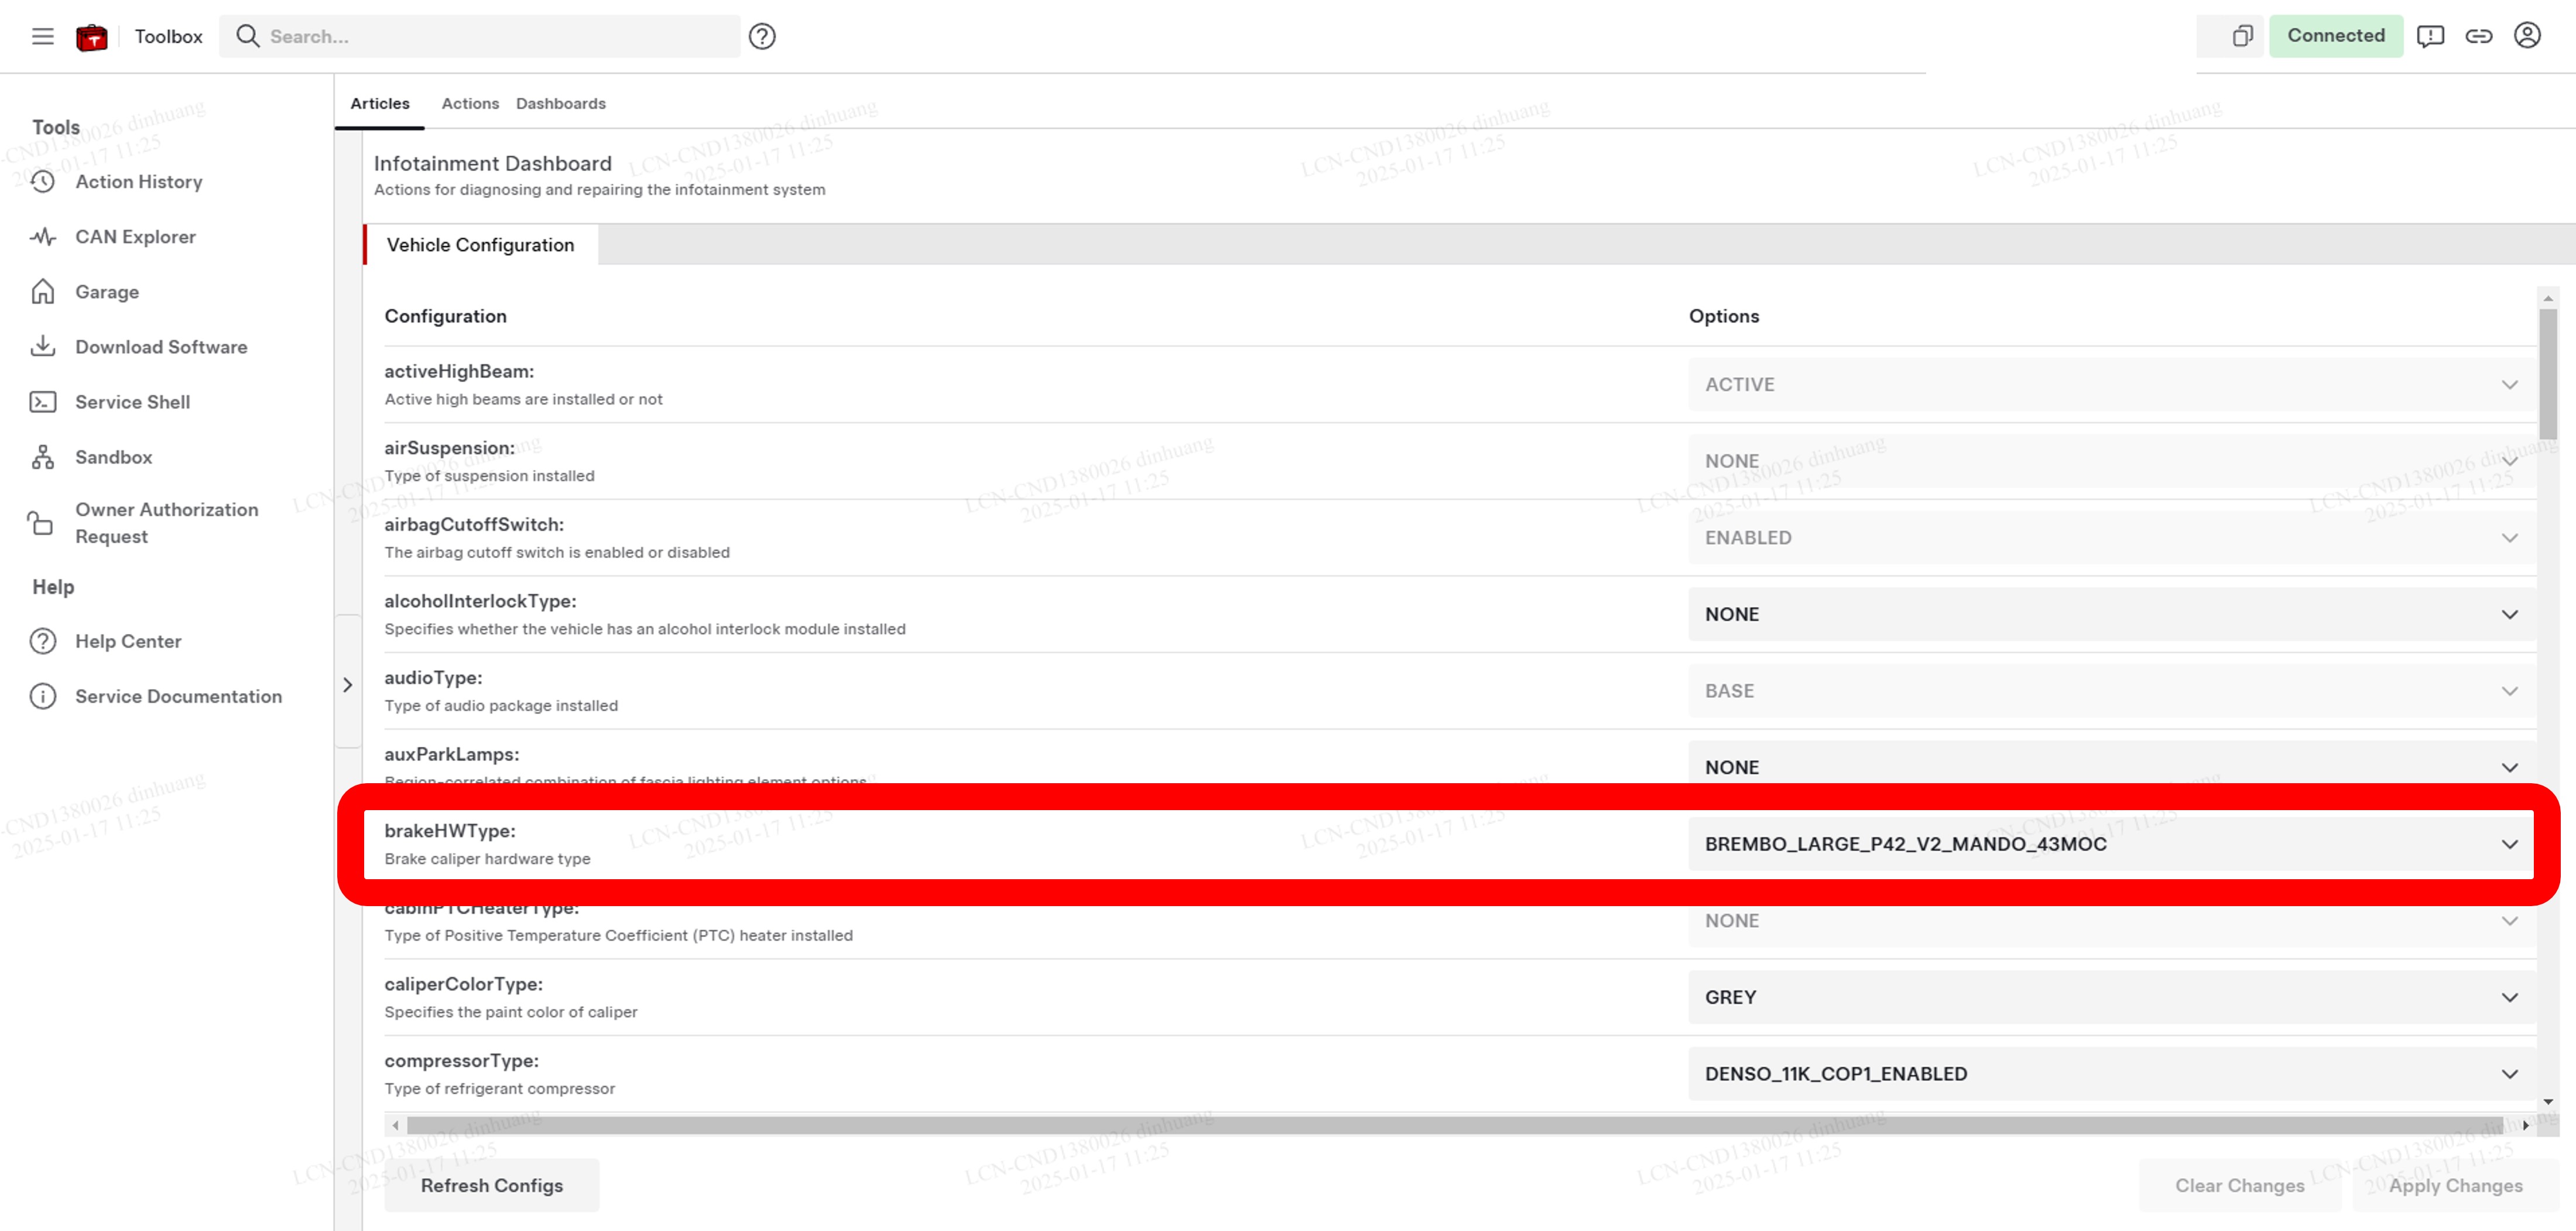Click the horizontal scrollbar under configurations
Viewport: 2576px width, 1231px height.
pyautogui.click(x=1454, y=1125)
